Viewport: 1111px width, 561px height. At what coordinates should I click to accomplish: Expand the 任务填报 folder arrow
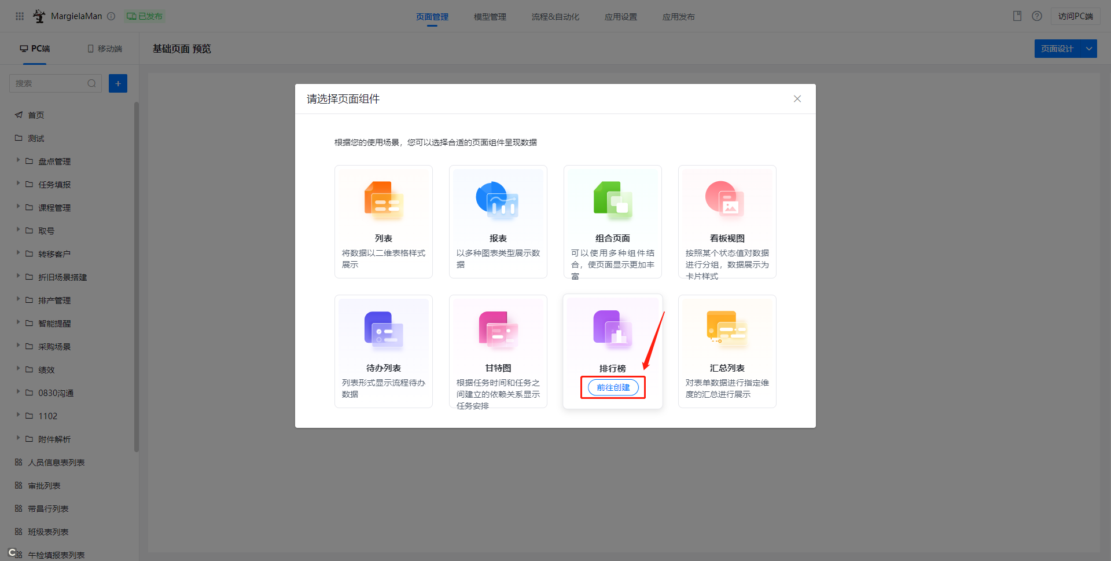pos(18,184)
